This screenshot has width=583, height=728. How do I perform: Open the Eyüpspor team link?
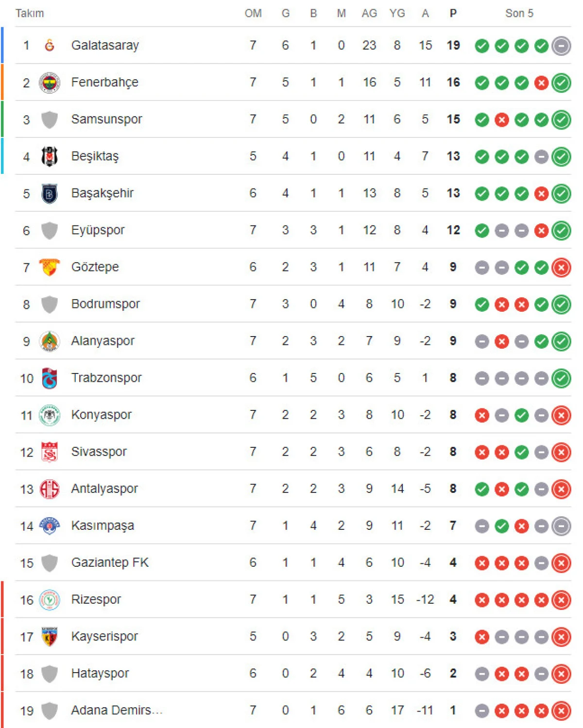(x=98, y=230)
